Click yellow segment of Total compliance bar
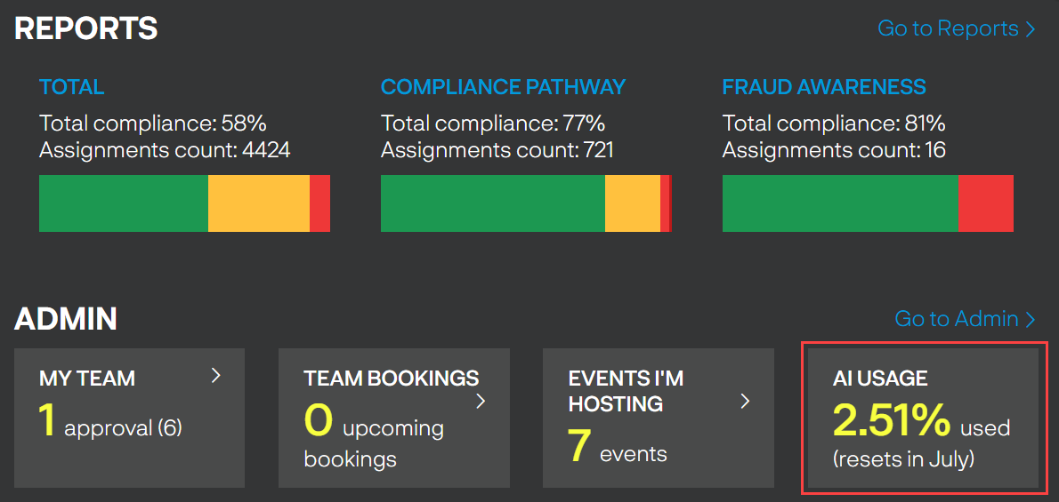Image resolution: width=1059 pixels, height=502 pixels. 259,203
